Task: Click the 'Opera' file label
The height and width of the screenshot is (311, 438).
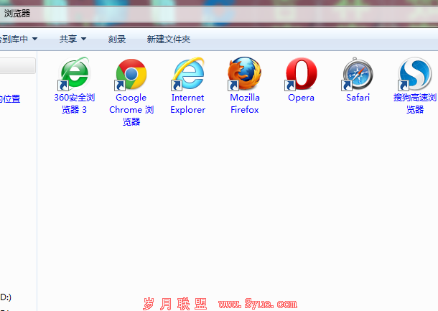Action: (x=301, y=98)
